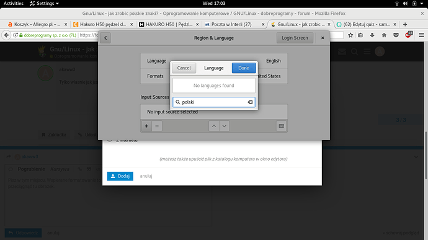Click the akaww3 reply-to link
Screen dimensions: 428x240
tap(30, 156)
